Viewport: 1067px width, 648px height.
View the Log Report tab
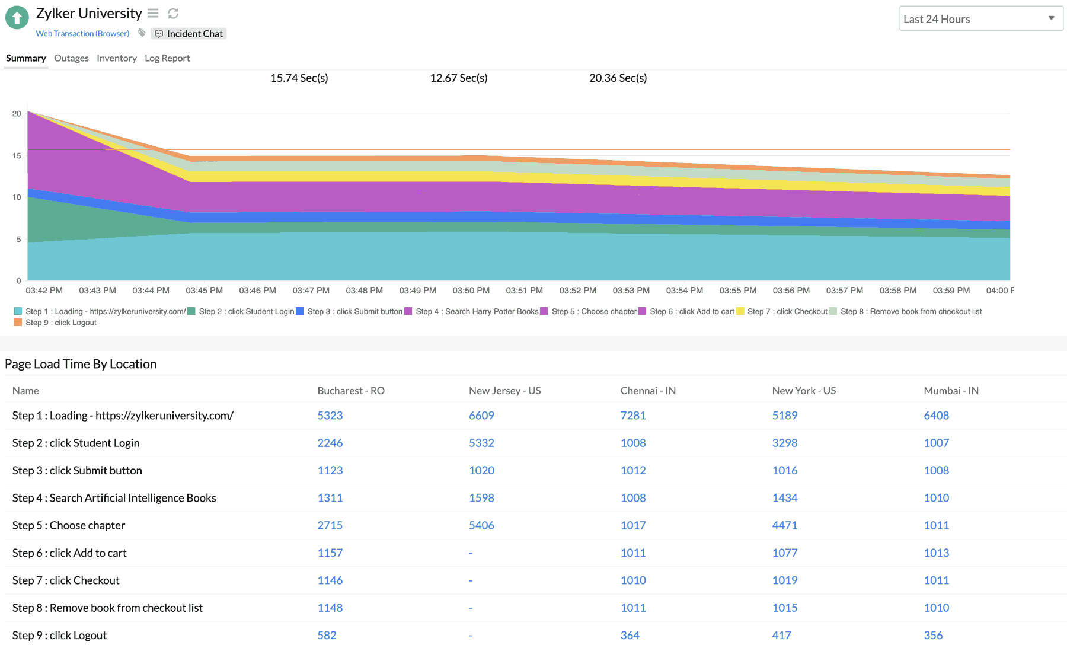point(167,58)
